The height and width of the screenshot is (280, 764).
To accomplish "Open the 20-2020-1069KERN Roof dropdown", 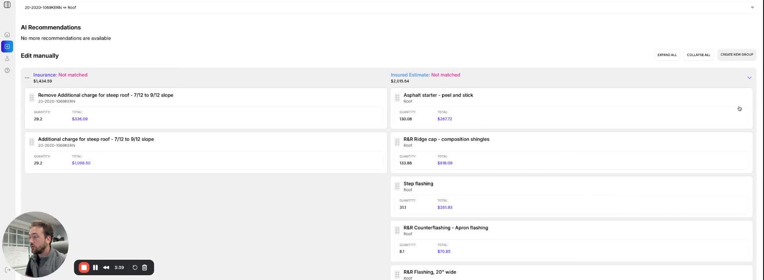I will click(x=388, y=7).
